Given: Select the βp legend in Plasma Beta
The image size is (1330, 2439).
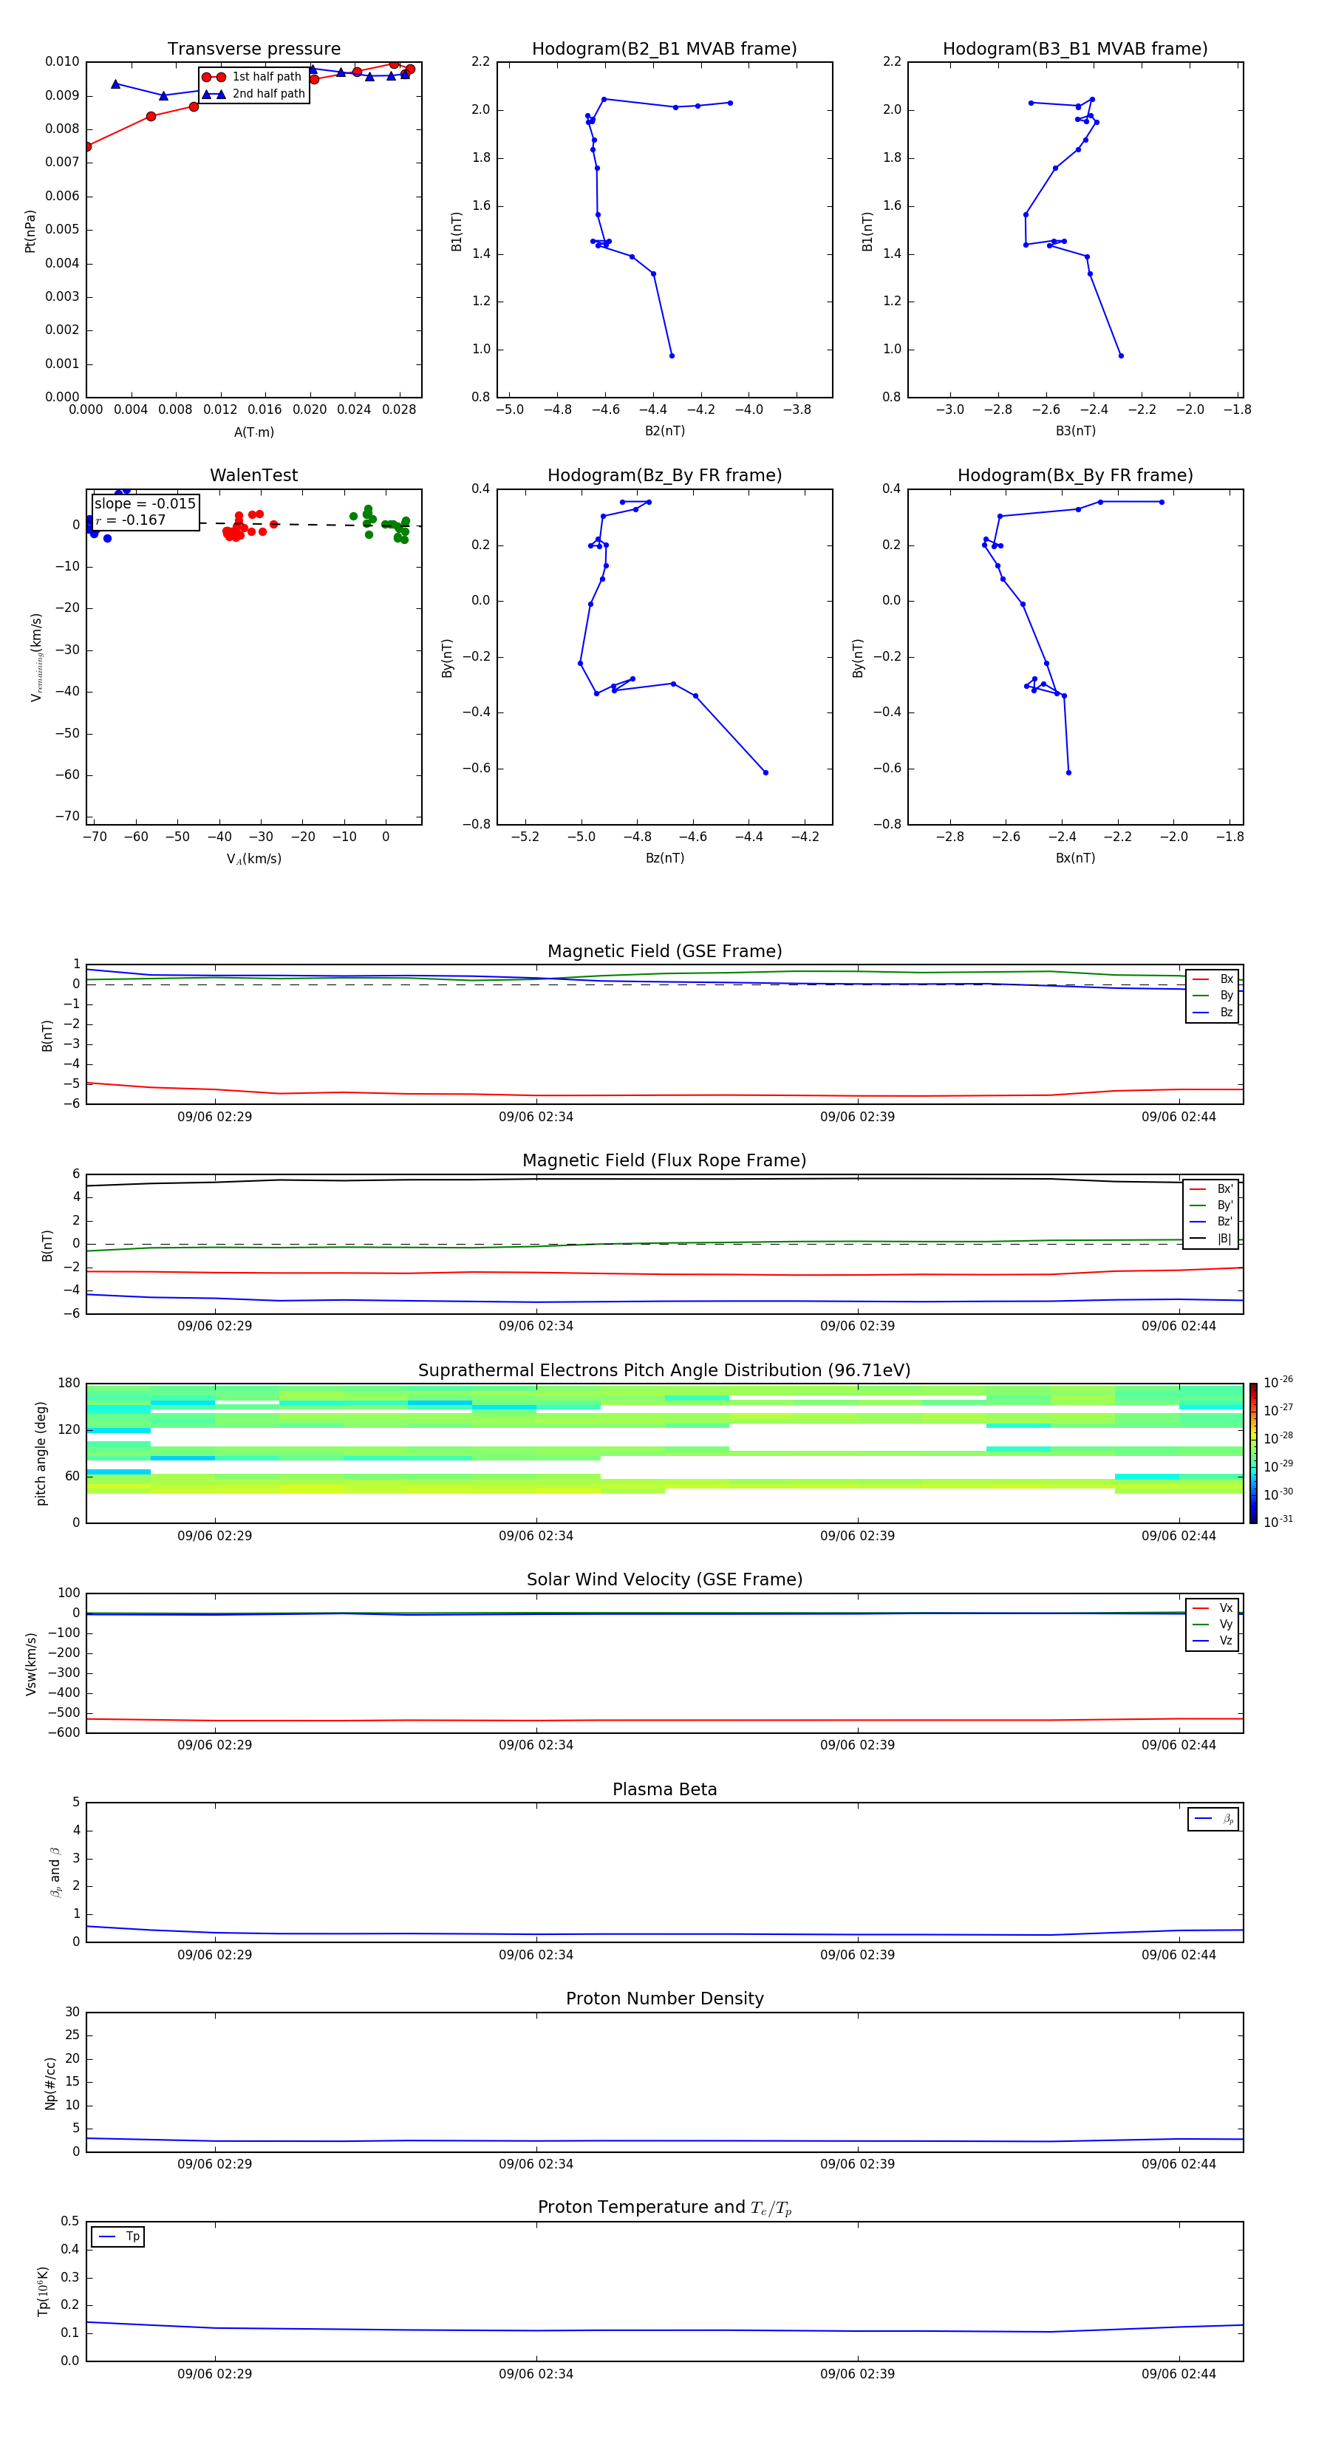Looking at the screenshot, I should pos(1213,1819).
